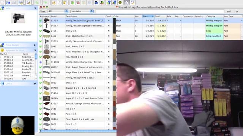
Task: Toggle status checkmark for part 99780
Action: (41, 88)
